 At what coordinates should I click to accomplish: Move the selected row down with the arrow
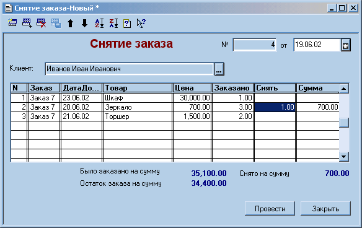click(x=84, y=24)
